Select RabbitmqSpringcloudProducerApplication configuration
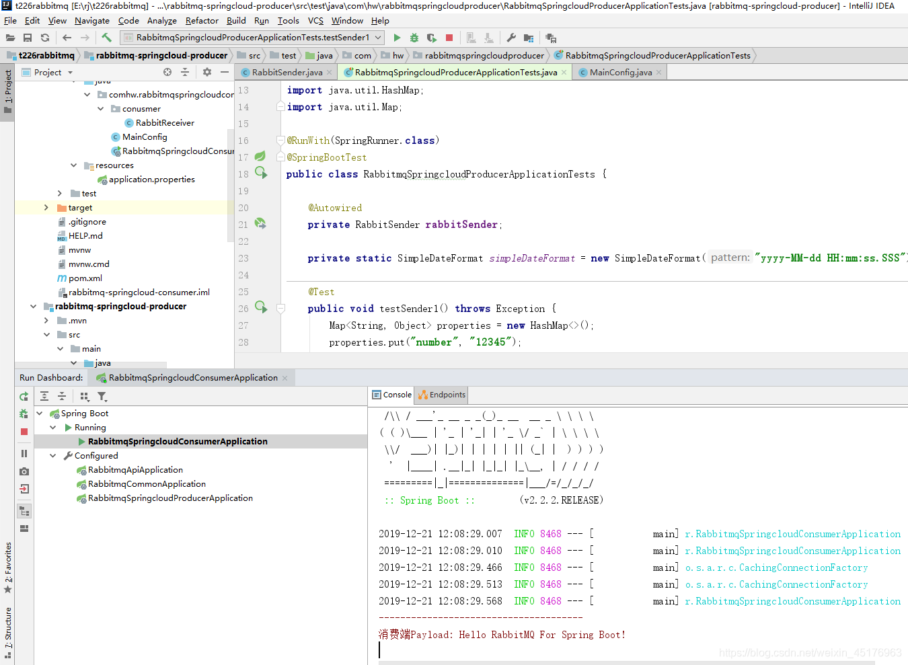The height and width of the screenshot is (665, 908). point(170,498)
